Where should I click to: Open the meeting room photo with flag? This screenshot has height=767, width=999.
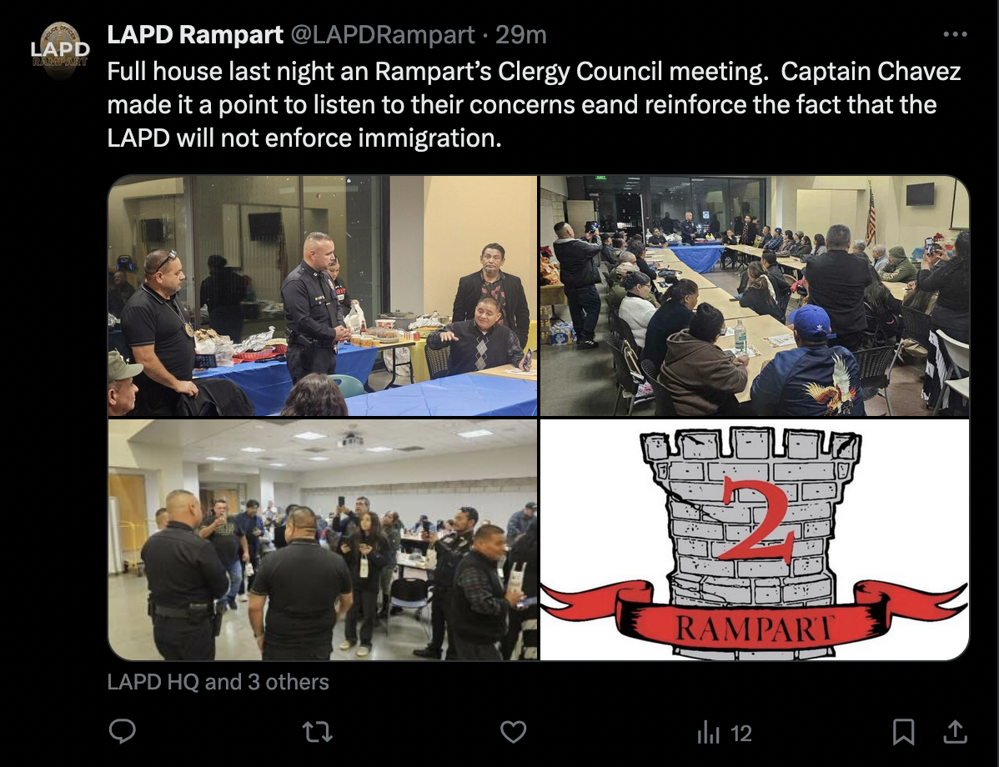tap(755, 296)
